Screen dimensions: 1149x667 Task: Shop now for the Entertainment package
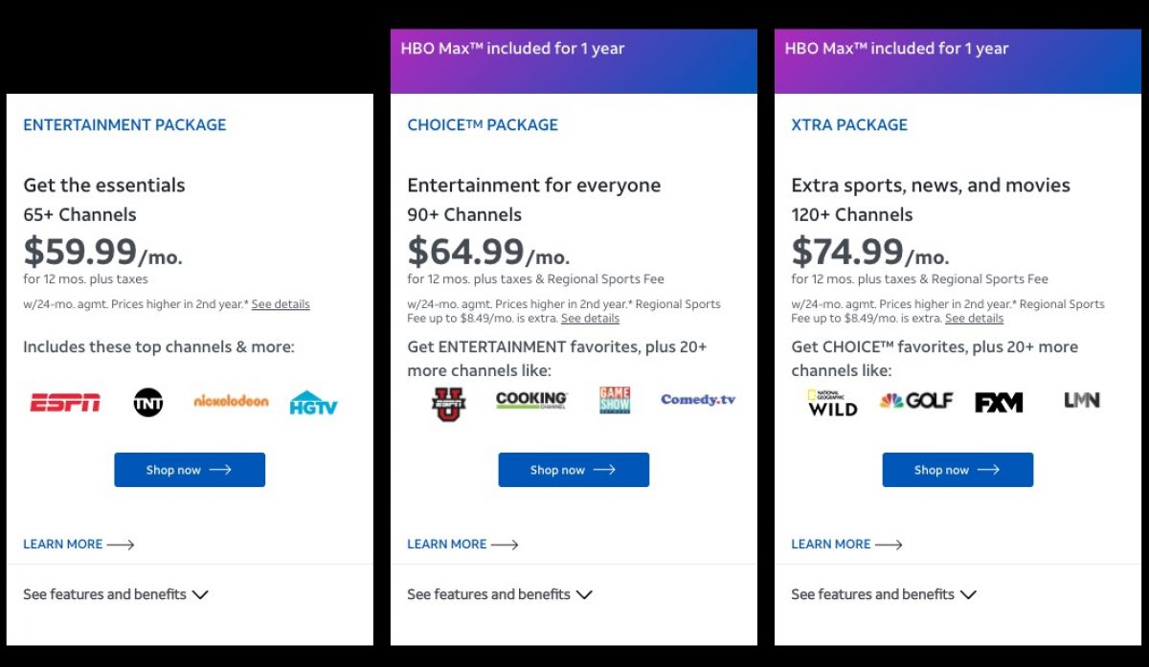click(190, 470)
